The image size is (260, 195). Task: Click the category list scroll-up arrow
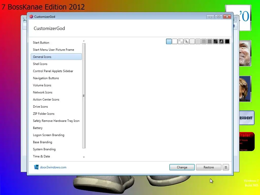click(84, 41)
